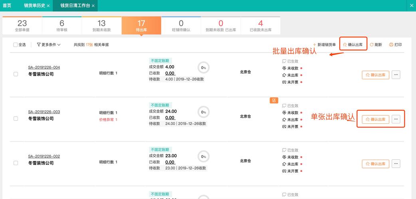416x199 pixels.
Task: Open order link SA-20191226-003
Action: click(44, 112)
